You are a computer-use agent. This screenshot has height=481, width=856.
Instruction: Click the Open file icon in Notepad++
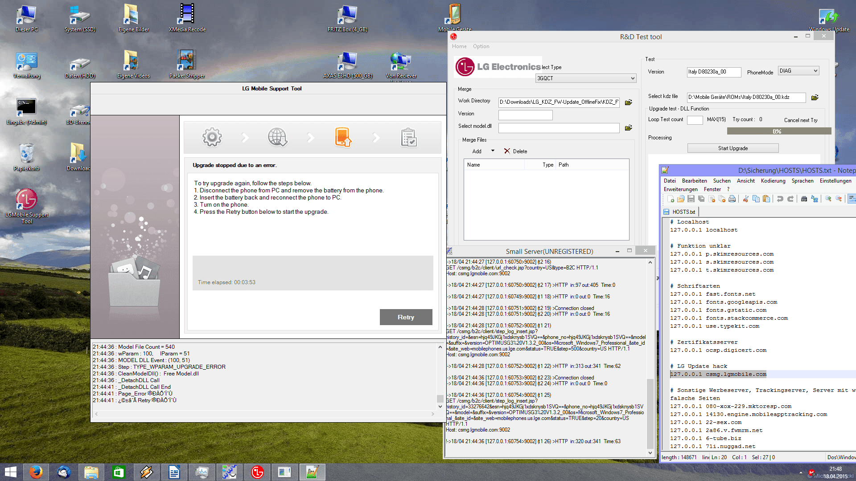pyautogui.click(x=681, y=199)
